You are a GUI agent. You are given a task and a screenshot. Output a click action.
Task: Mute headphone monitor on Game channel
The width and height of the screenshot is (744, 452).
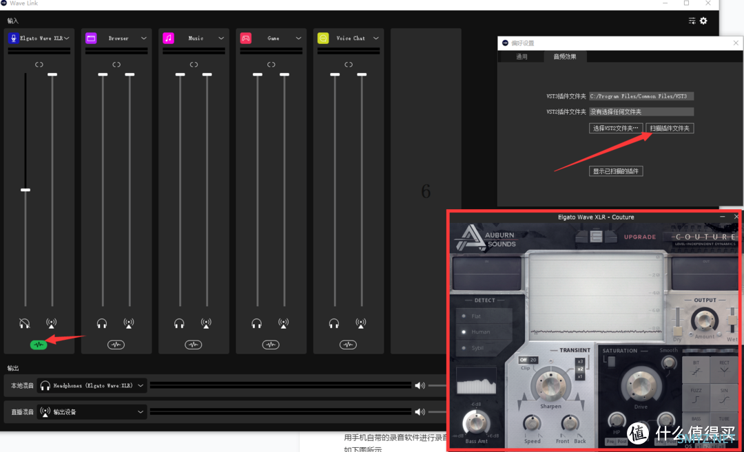[256, 323]
